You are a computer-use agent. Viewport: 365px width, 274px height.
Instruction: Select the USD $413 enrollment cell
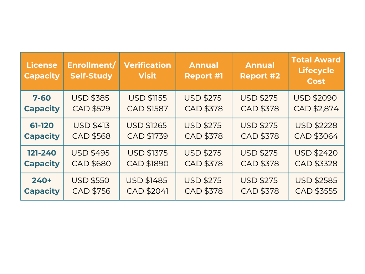pos(92,126)
